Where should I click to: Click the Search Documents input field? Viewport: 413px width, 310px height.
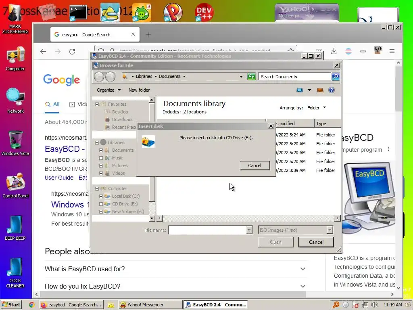tap(294, 76)
